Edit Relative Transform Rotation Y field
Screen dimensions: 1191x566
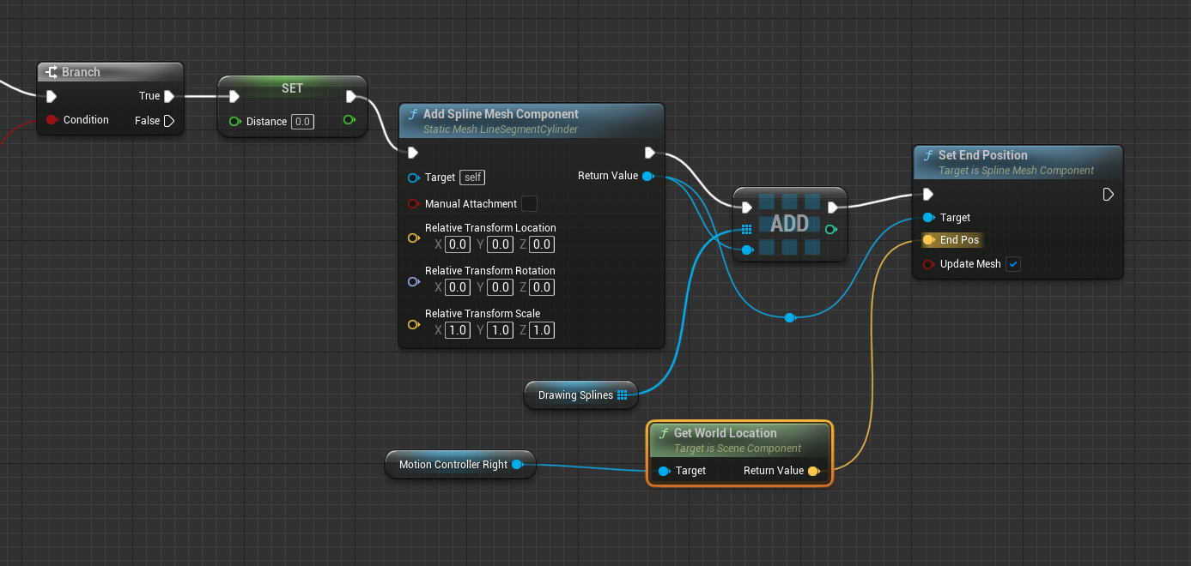(x=500, y=287)
